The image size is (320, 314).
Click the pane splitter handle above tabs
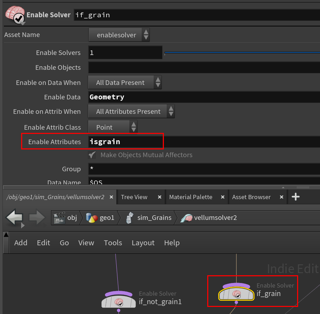(x=303, y=187)
